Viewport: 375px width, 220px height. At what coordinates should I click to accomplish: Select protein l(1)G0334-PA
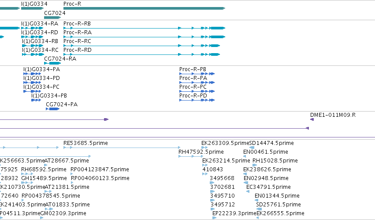click(x=32, y=74)
